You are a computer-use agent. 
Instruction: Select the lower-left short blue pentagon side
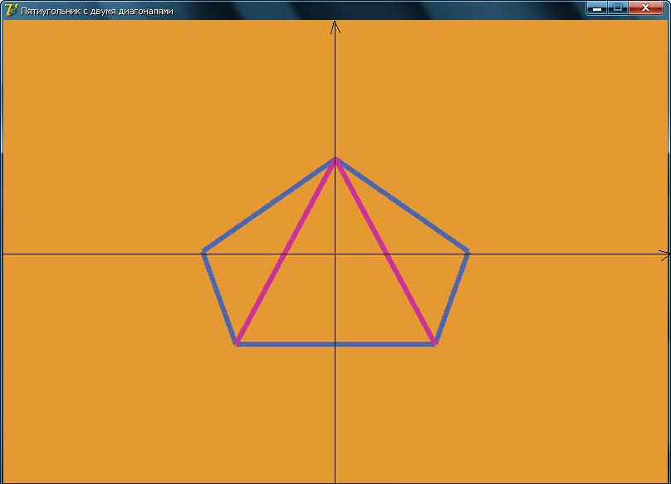220,297
